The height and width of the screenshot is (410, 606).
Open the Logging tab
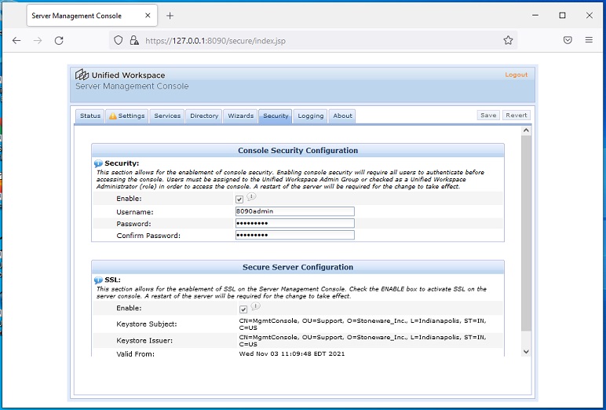click(310, 116)
